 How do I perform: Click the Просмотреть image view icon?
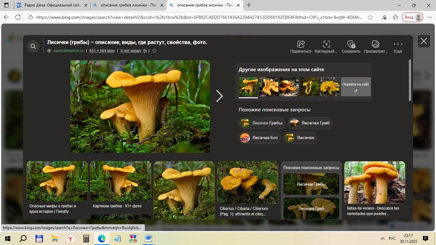tap(375, 44)
